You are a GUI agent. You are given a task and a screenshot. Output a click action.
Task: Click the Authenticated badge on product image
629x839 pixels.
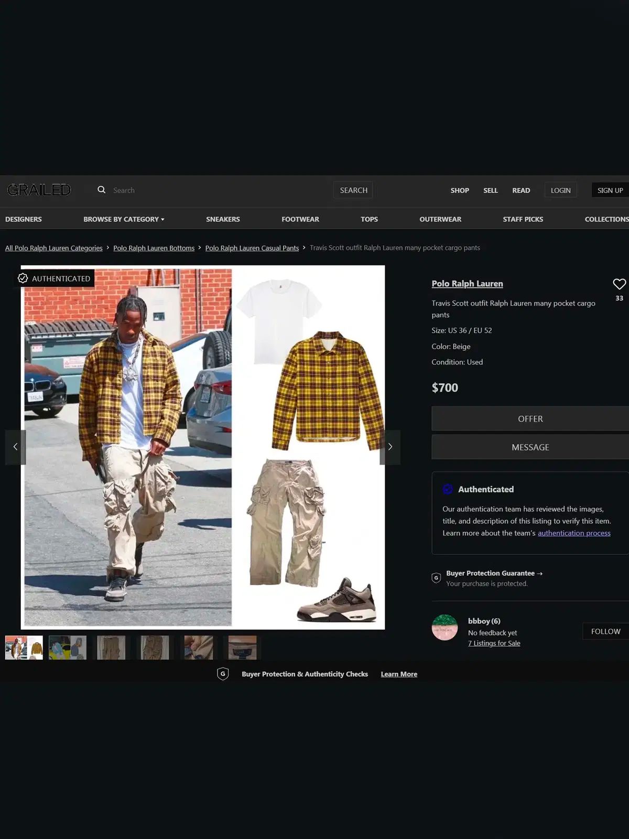(x=55, y=278)
